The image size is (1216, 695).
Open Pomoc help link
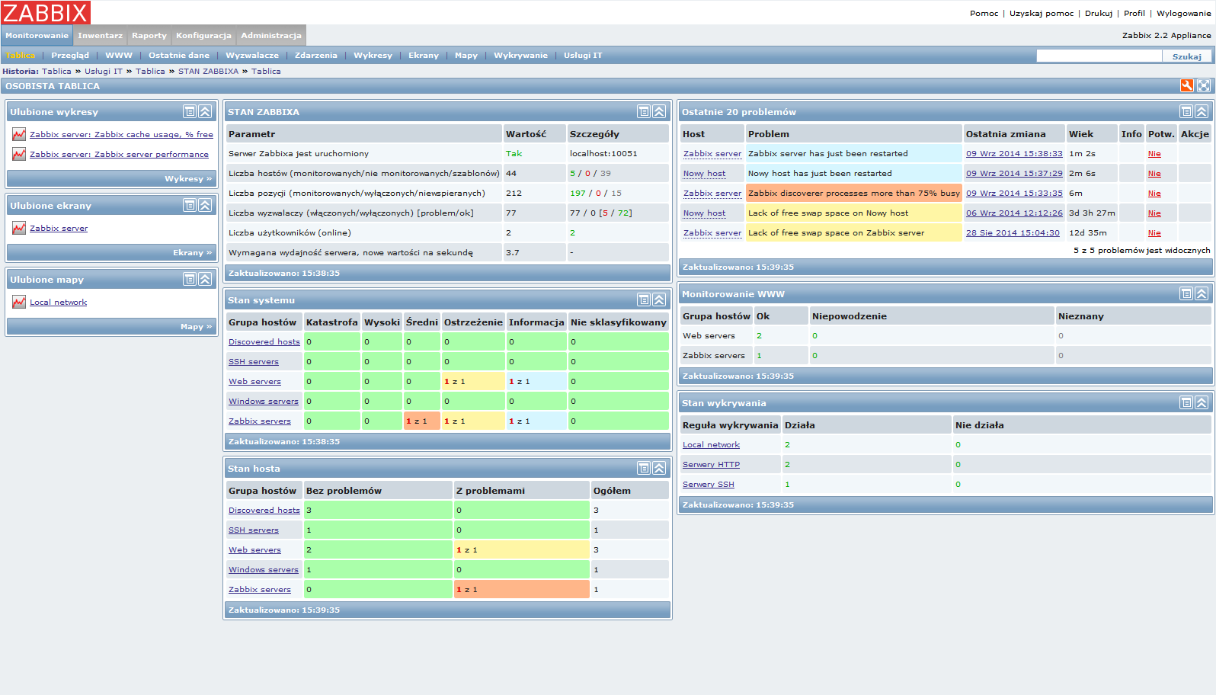click(984, 13)
